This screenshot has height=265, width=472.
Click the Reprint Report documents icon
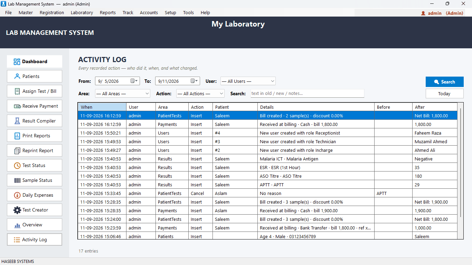point(17,151)
